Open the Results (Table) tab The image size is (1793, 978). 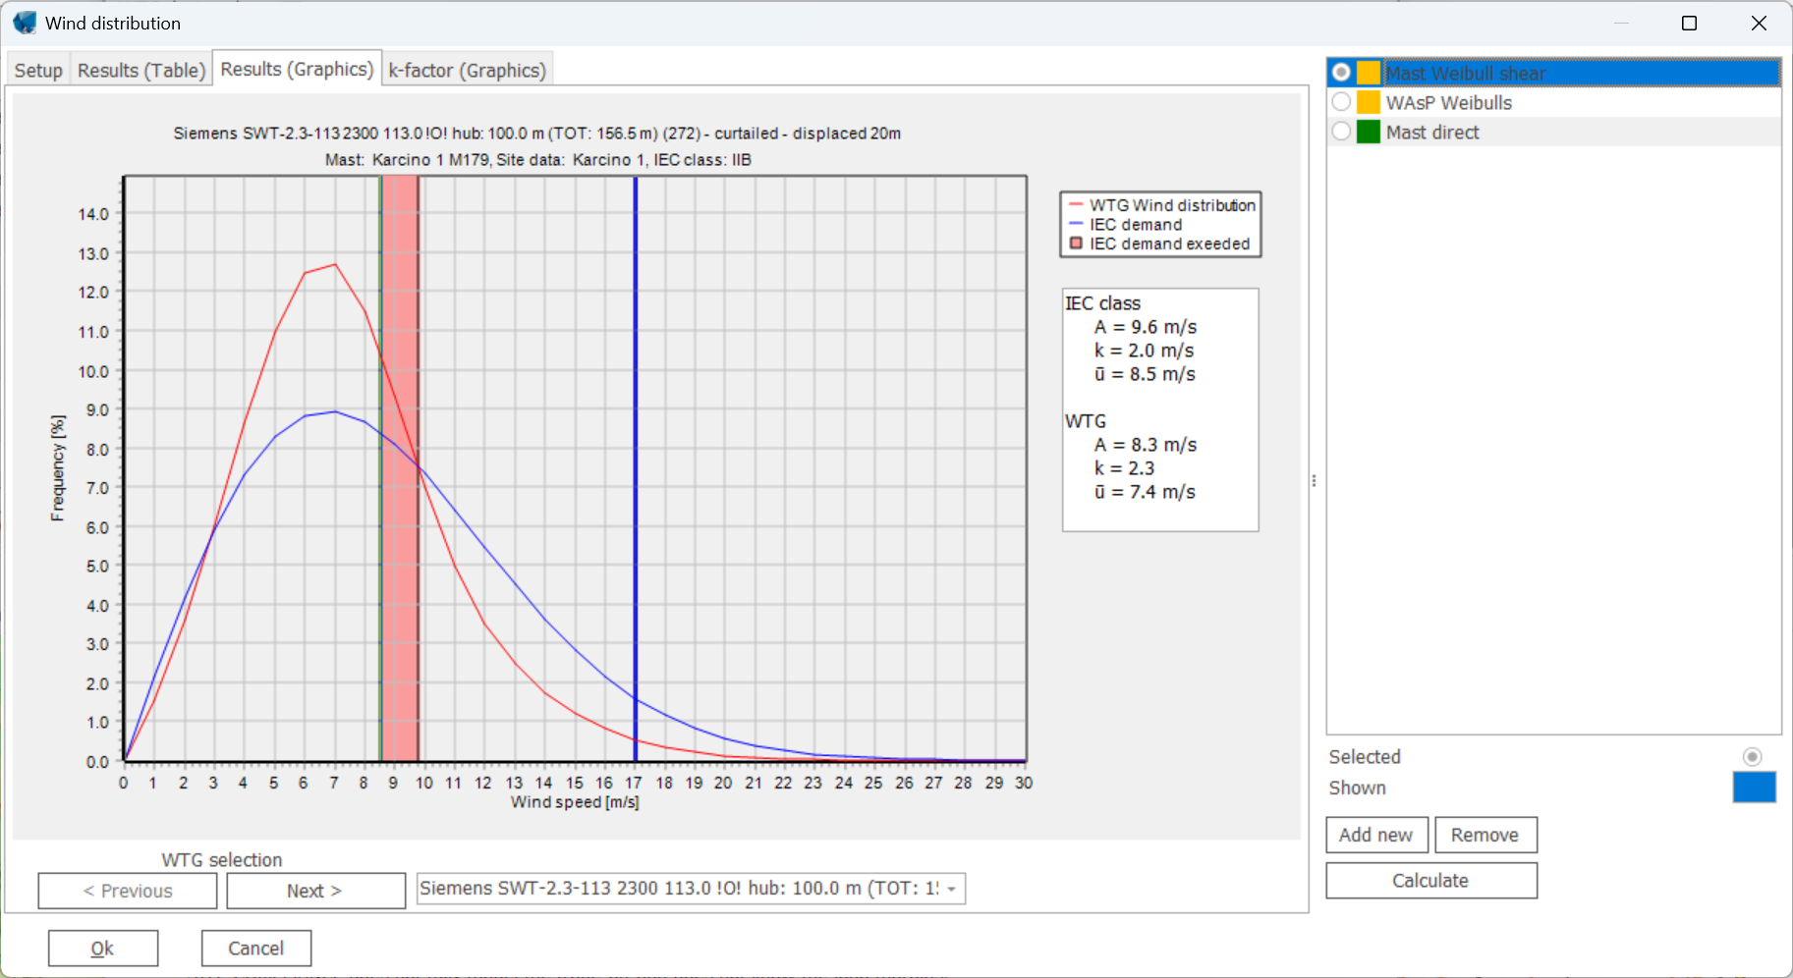pos(141,71)
